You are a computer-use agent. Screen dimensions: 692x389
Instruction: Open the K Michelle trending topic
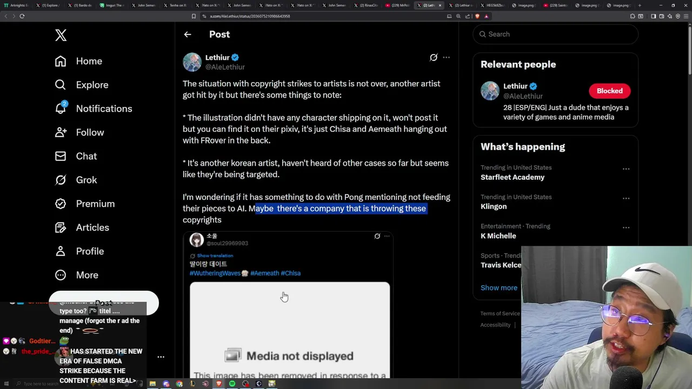tap(498, 236)
